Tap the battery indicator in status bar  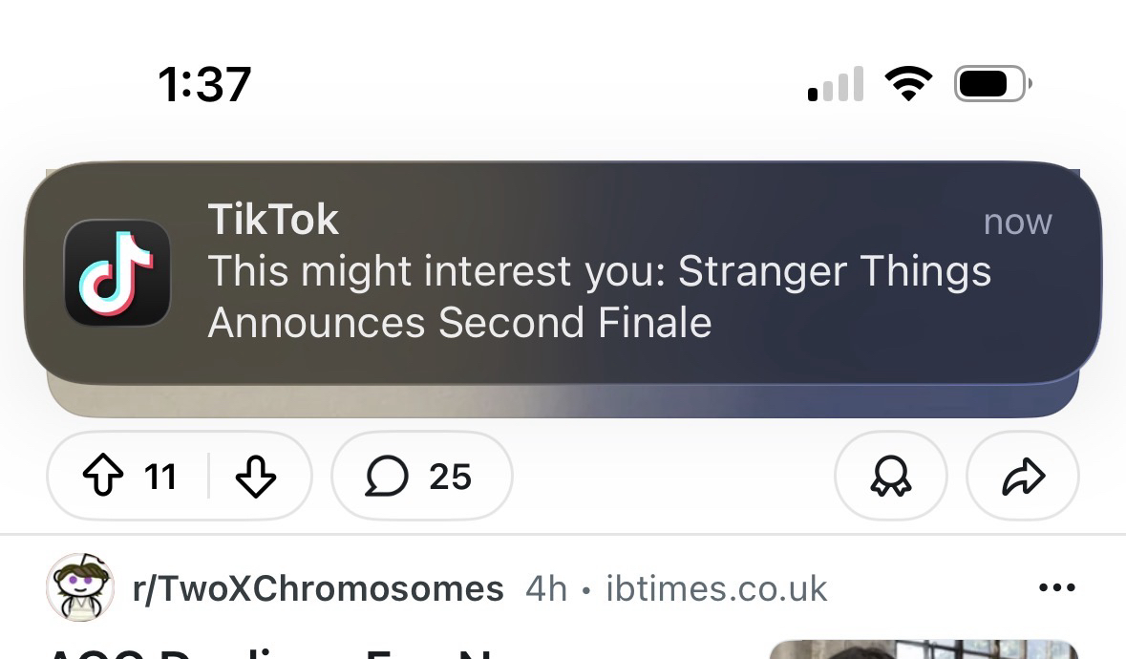point(992,84)
